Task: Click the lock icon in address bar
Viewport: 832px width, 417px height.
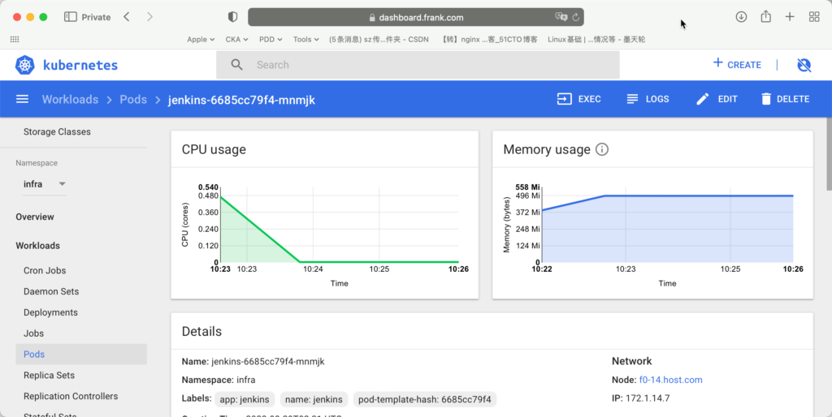Action: (x=372, y=18)
